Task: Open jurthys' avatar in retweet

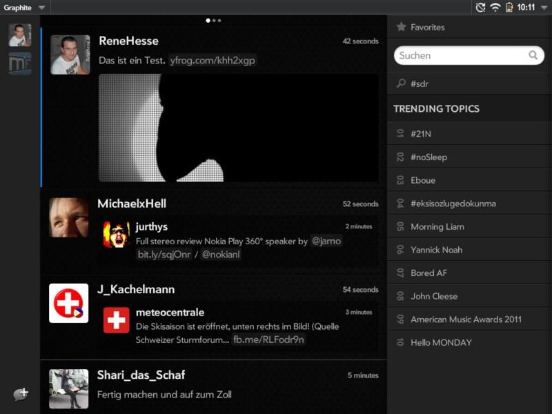Action: [x=116, y=235]
